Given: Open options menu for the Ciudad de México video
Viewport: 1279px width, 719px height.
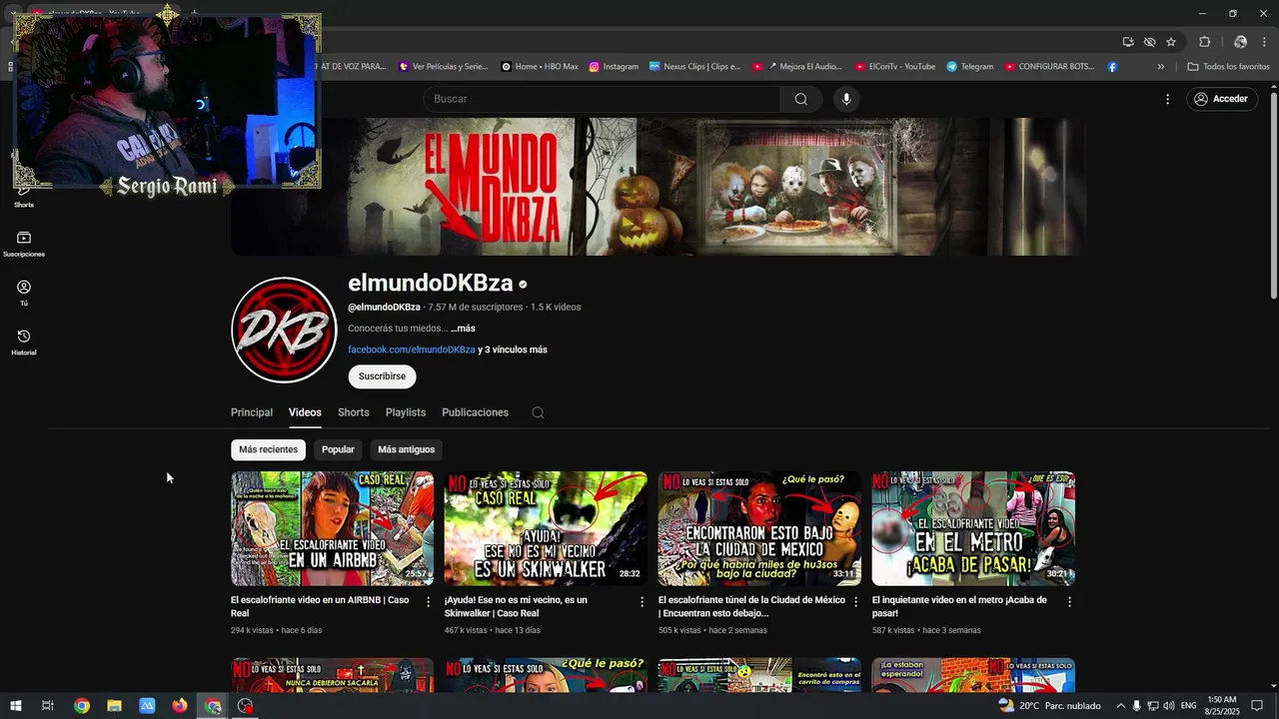Looking at the screenshot, I should pos(855,602).
